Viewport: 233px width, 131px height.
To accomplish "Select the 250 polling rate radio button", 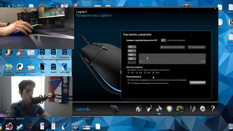I will pos(137,73).
